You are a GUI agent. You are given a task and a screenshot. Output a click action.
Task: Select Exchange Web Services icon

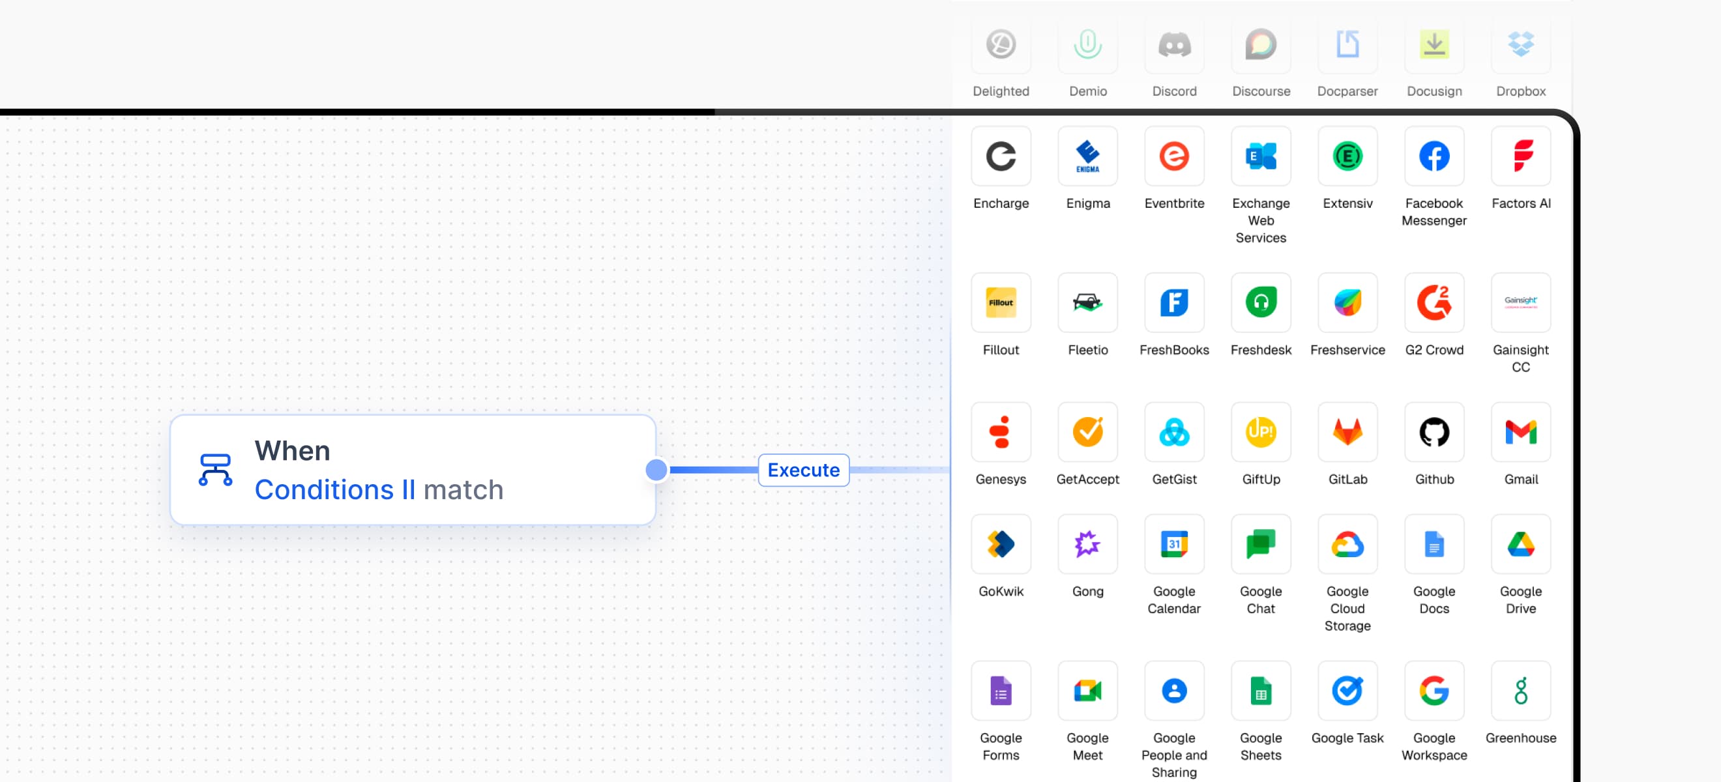click(x=1261, y=156)
